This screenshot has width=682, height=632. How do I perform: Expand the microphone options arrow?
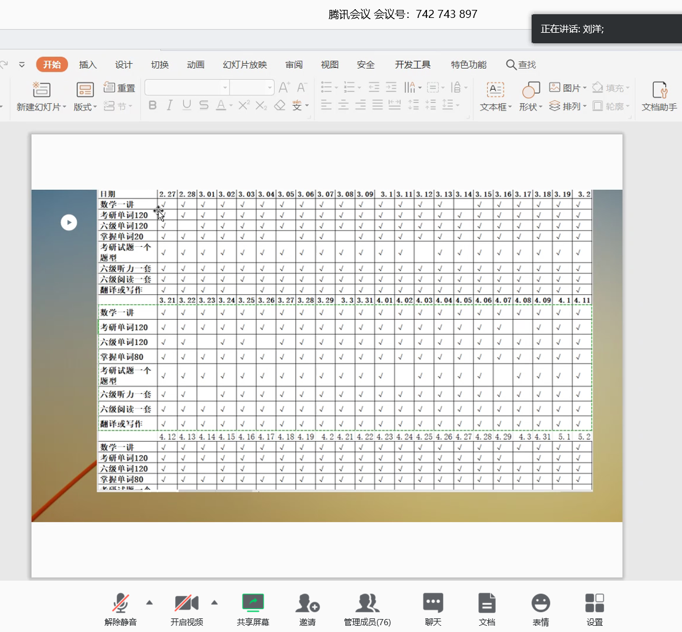pos(149,602)
